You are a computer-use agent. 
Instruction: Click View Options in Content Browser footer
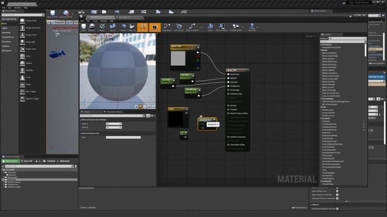[300, 207]
